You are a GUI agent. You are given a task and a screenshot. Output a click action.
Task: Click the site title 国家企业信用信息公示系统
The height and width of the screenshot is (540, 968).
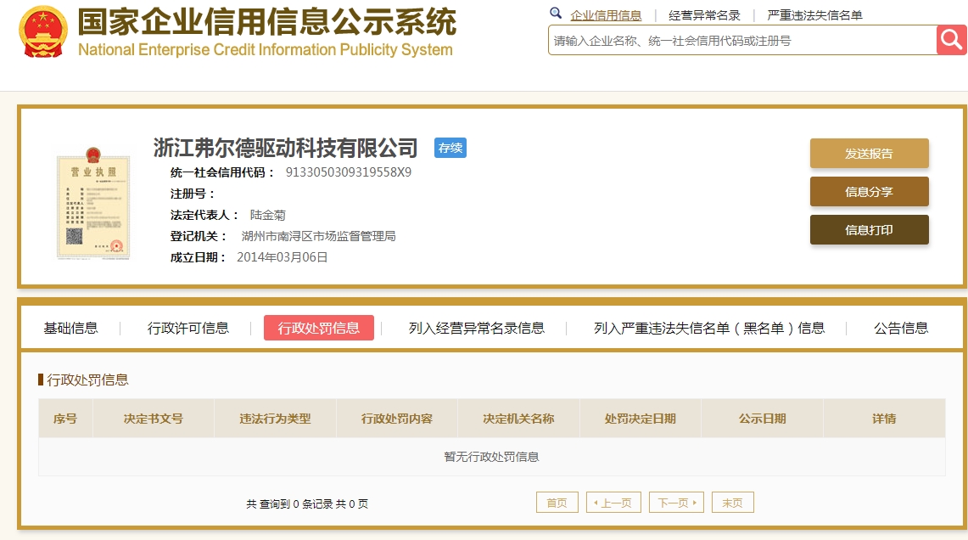266,22
